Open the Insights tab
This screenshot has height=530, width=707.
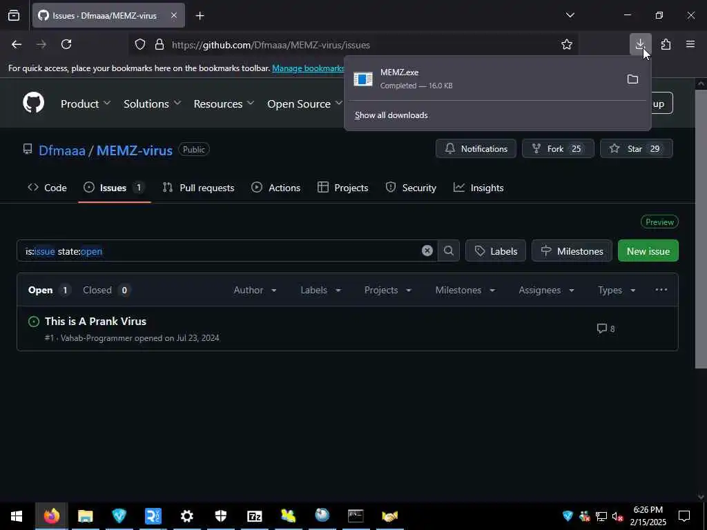(478, 188)
